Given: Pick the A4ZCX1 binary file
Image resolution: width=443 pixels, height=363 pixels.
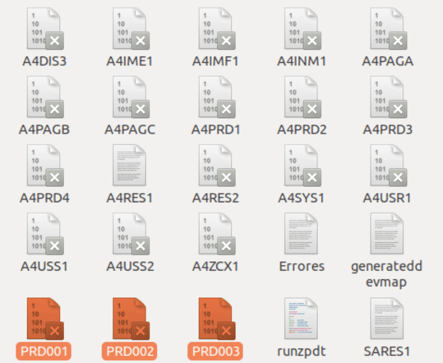Looking at the screenshot, I should pyautogui.click(x=215, y=234).
